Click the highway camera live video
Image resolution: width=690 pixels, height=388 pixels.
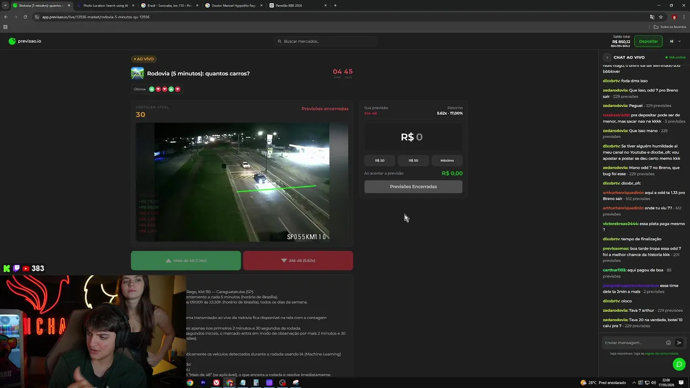[241, 182]
